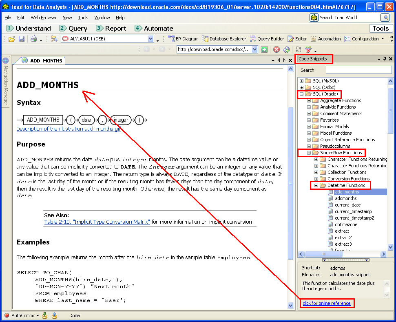Click the rollback icon in status bar
The height and width of the screenshot is (322, 396).
(x=54, y=315)
